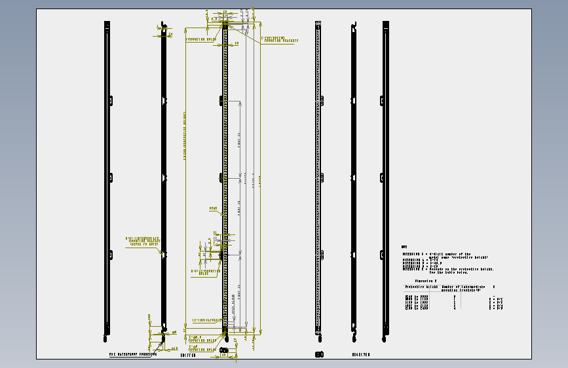The height and width of the screenshot is (368, 568).
Task: Select the leftmost solid black side view
Action: pos(107,181)
